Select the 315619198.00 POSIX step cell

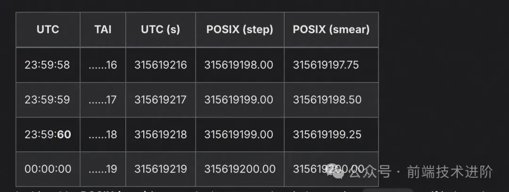pyautogui.click(x=238, y=65)
